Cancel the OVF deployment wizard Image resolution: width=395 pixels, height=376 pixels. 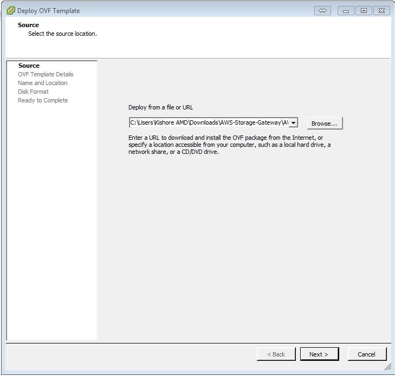tap(367, 354)
